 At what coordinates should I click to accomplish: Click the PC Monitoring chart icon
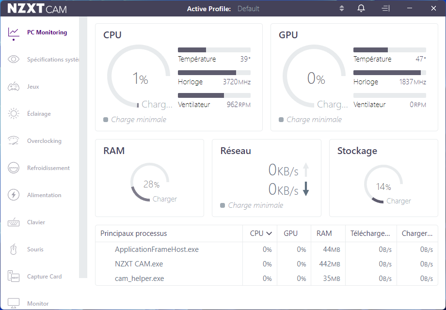point(14,32)
